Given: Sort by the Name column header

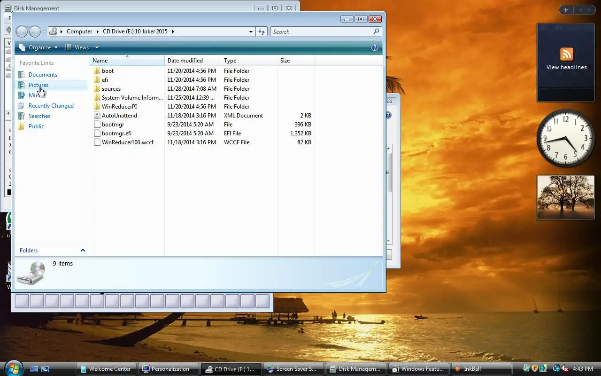Looking at the screenshot, I should (127, 61).
